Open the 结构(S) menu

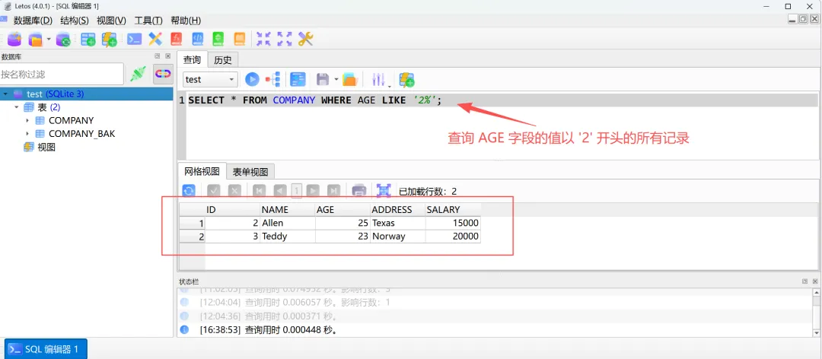click(x=75, y=21)
